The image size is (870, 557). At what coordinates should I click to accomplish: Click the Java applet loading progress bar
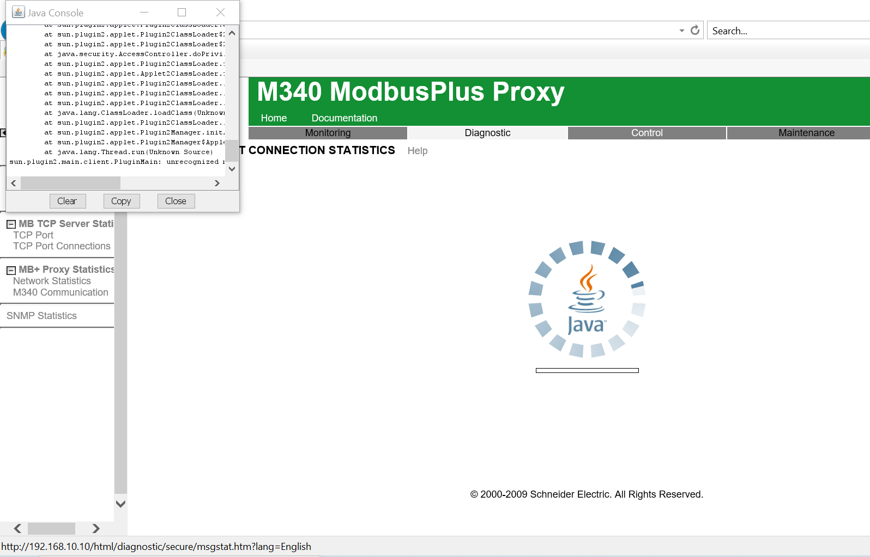pyautogui.click(x=587, y=371)
